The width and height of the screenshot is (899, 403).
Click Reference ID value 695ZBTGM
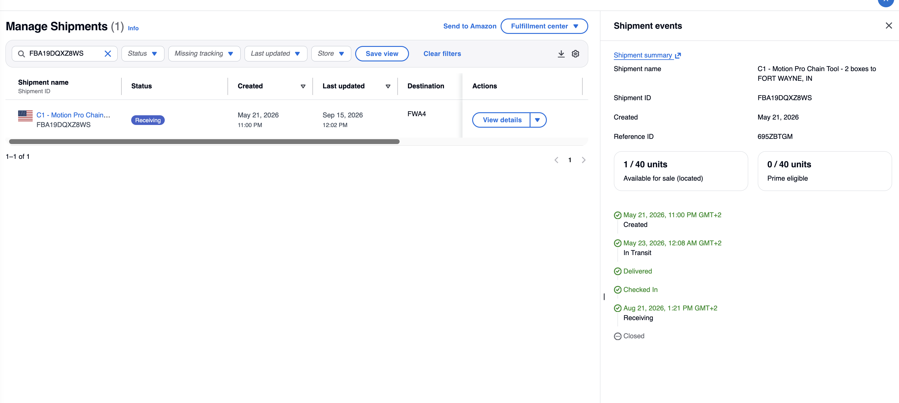pyautogui.click(x=775, y=136)
